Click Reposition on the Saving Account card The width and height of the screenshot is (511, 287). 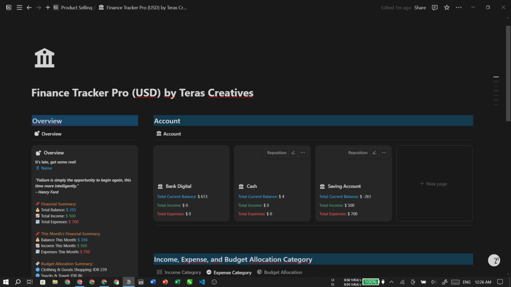point(357,152)
